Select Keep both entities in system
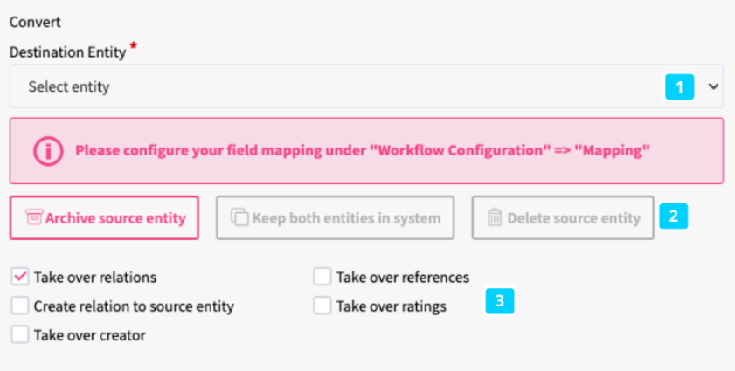Image resolution: width=735 pixels, height=371 pixels. (x=336, y=218)
